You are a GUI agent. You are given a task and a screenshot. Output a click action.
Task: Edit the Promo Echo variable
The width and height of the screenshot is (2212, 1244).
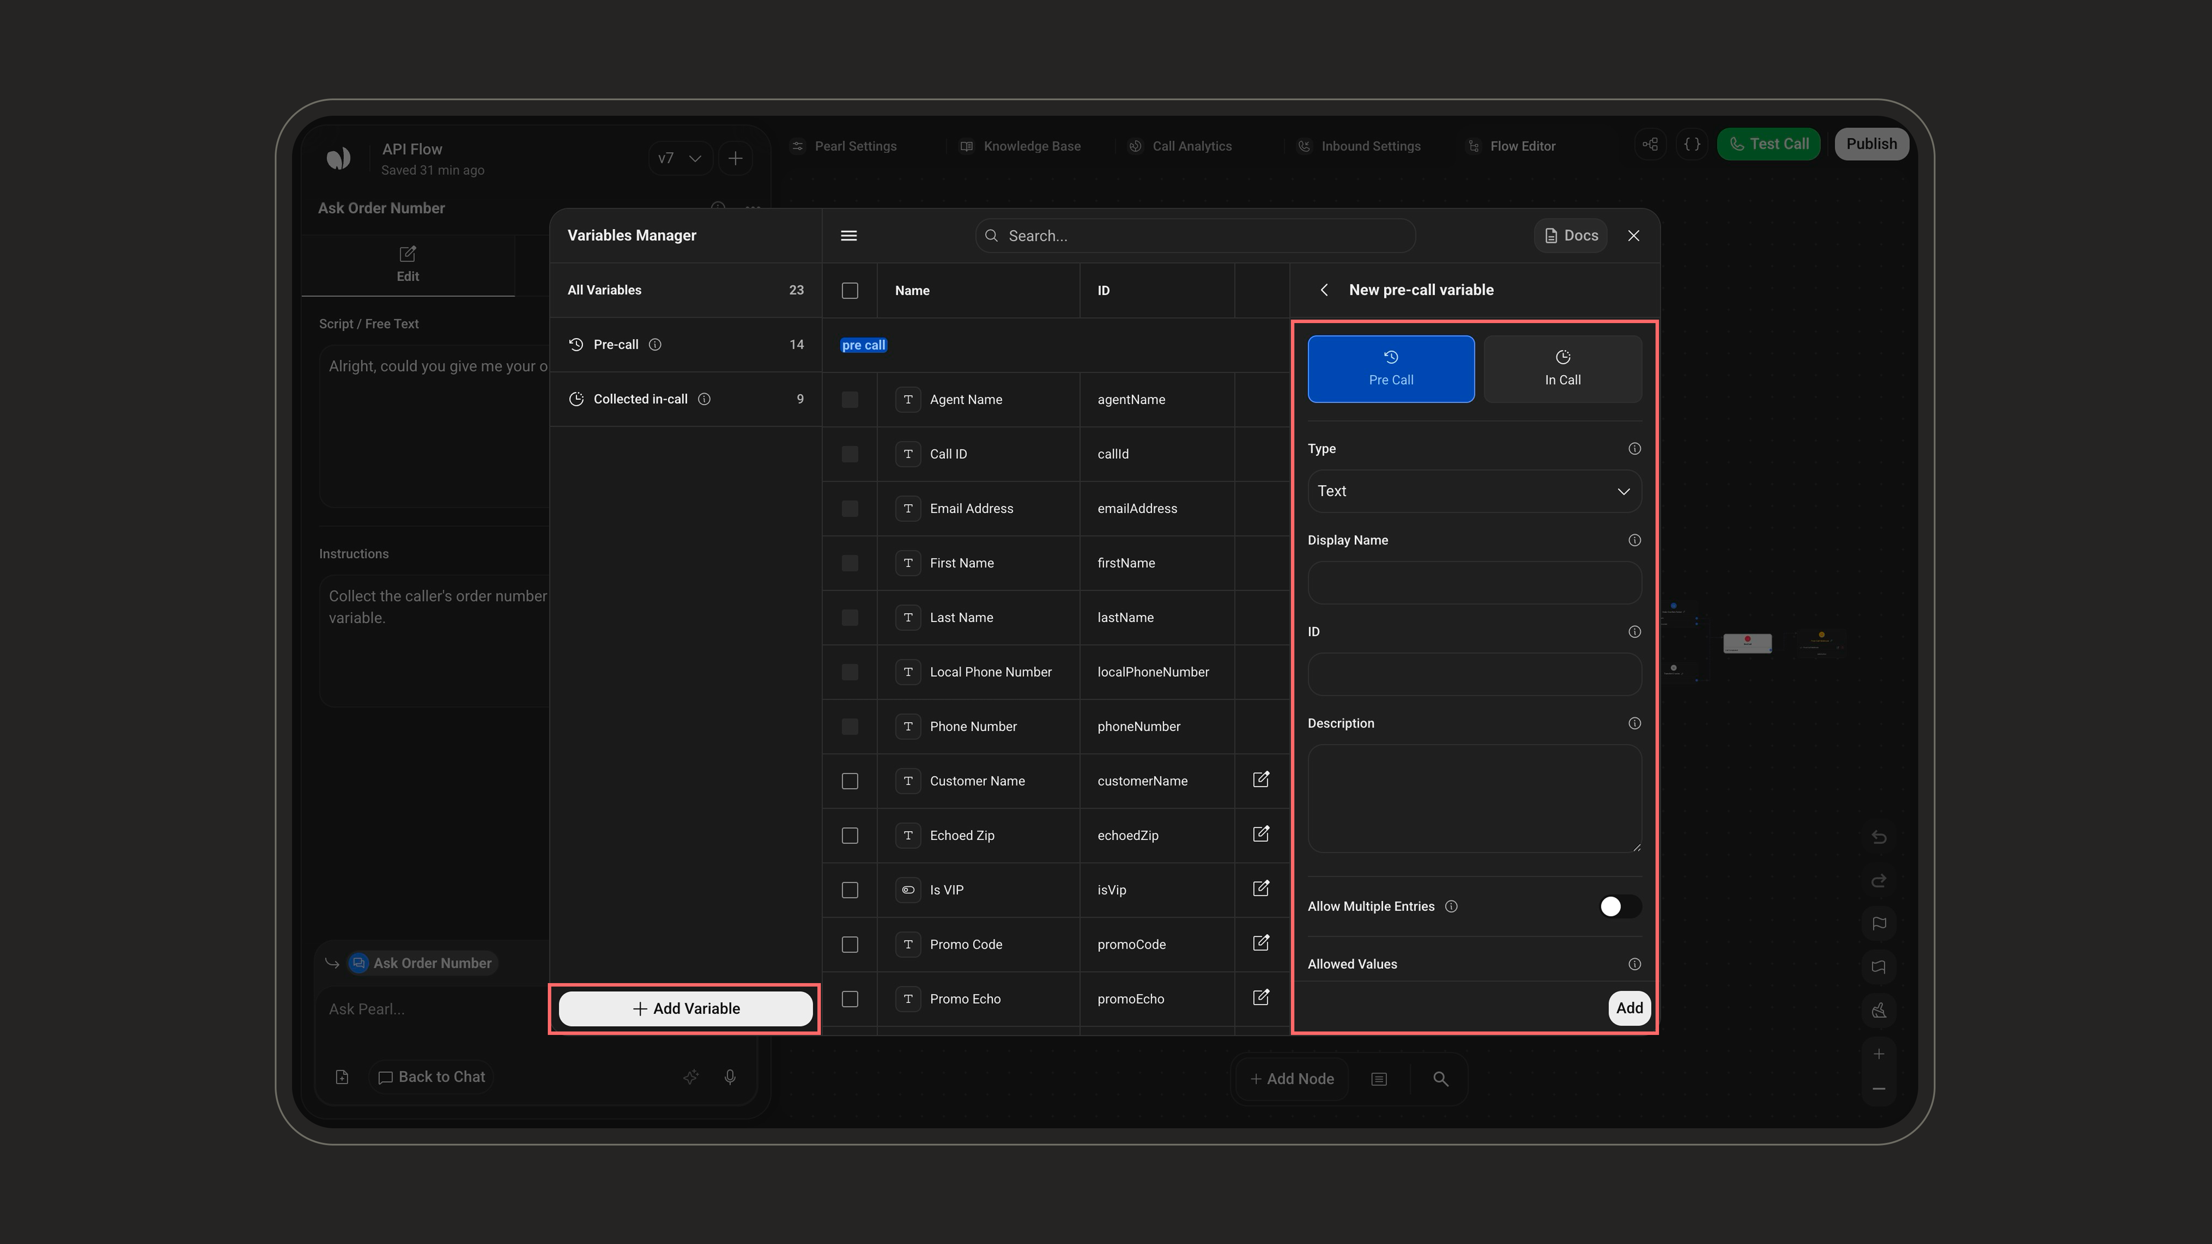1261,998
